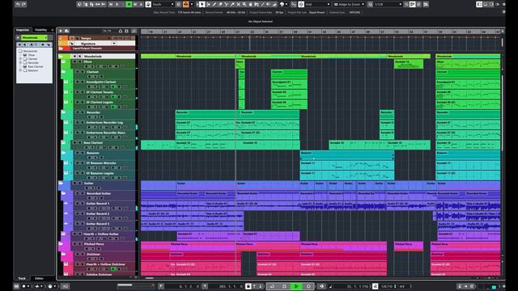Click the 128.710 tempo value field
This screenshot has height=291, width=518.
pyautogui.click(x=387, y=286)
